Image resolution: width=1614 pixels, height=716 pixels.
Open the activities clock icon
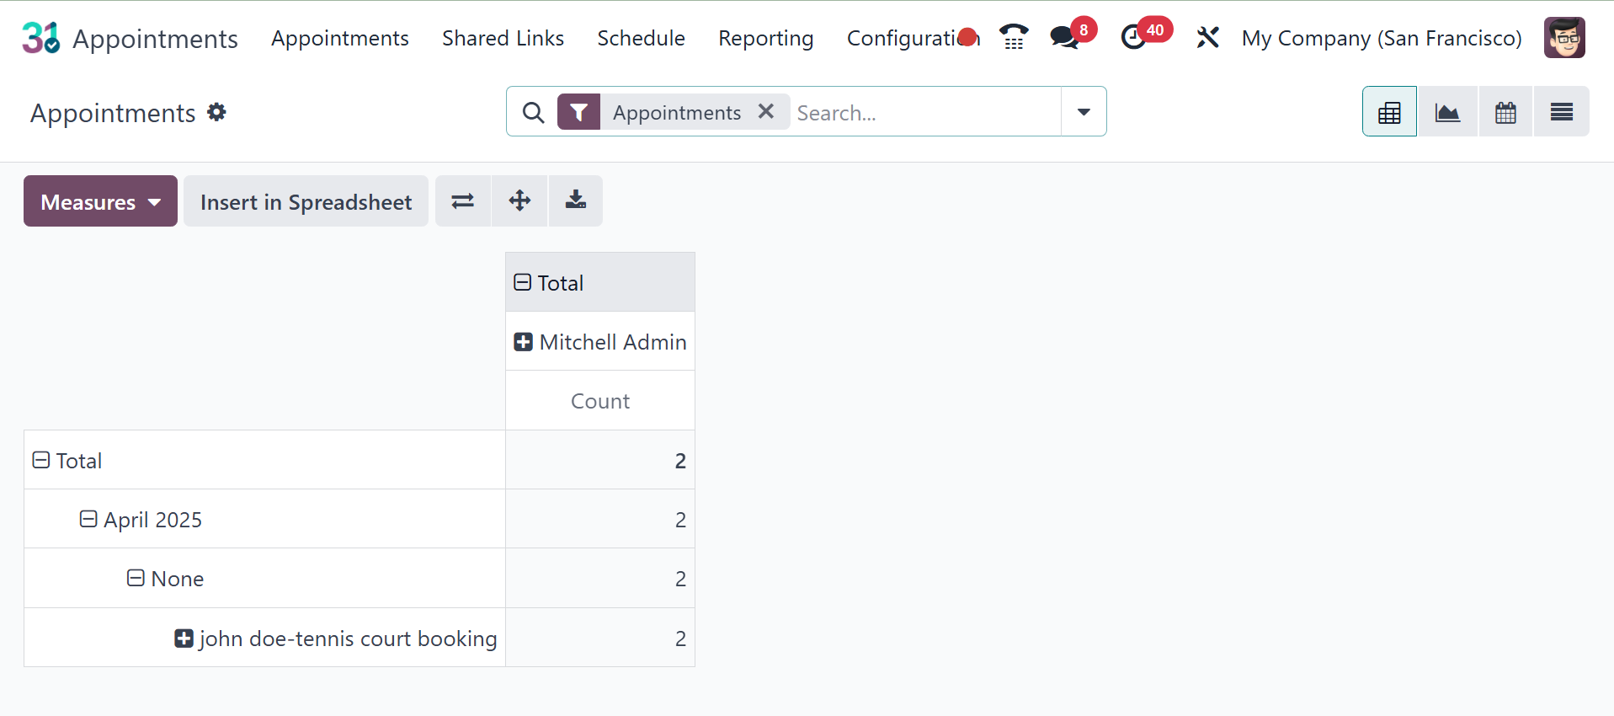coord(1133,38)
